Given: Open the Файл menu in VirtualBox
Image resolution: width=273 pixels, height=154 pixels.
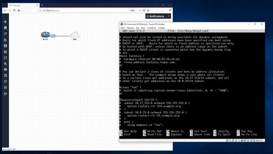Looking at the screenshot, I should 122,28.
